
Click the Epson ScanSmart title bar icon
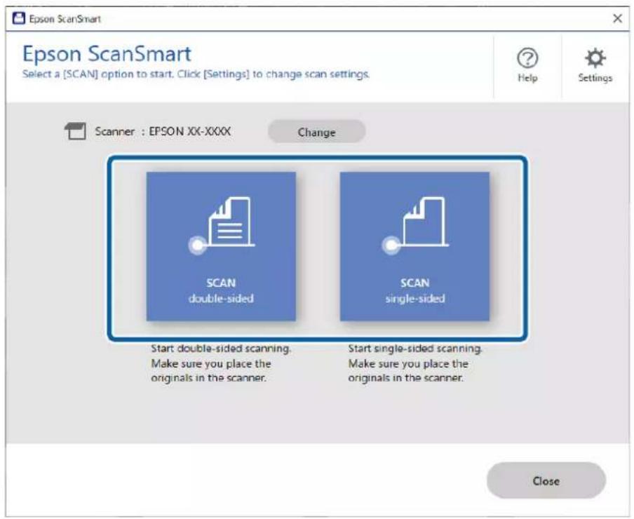coord(19,19)
